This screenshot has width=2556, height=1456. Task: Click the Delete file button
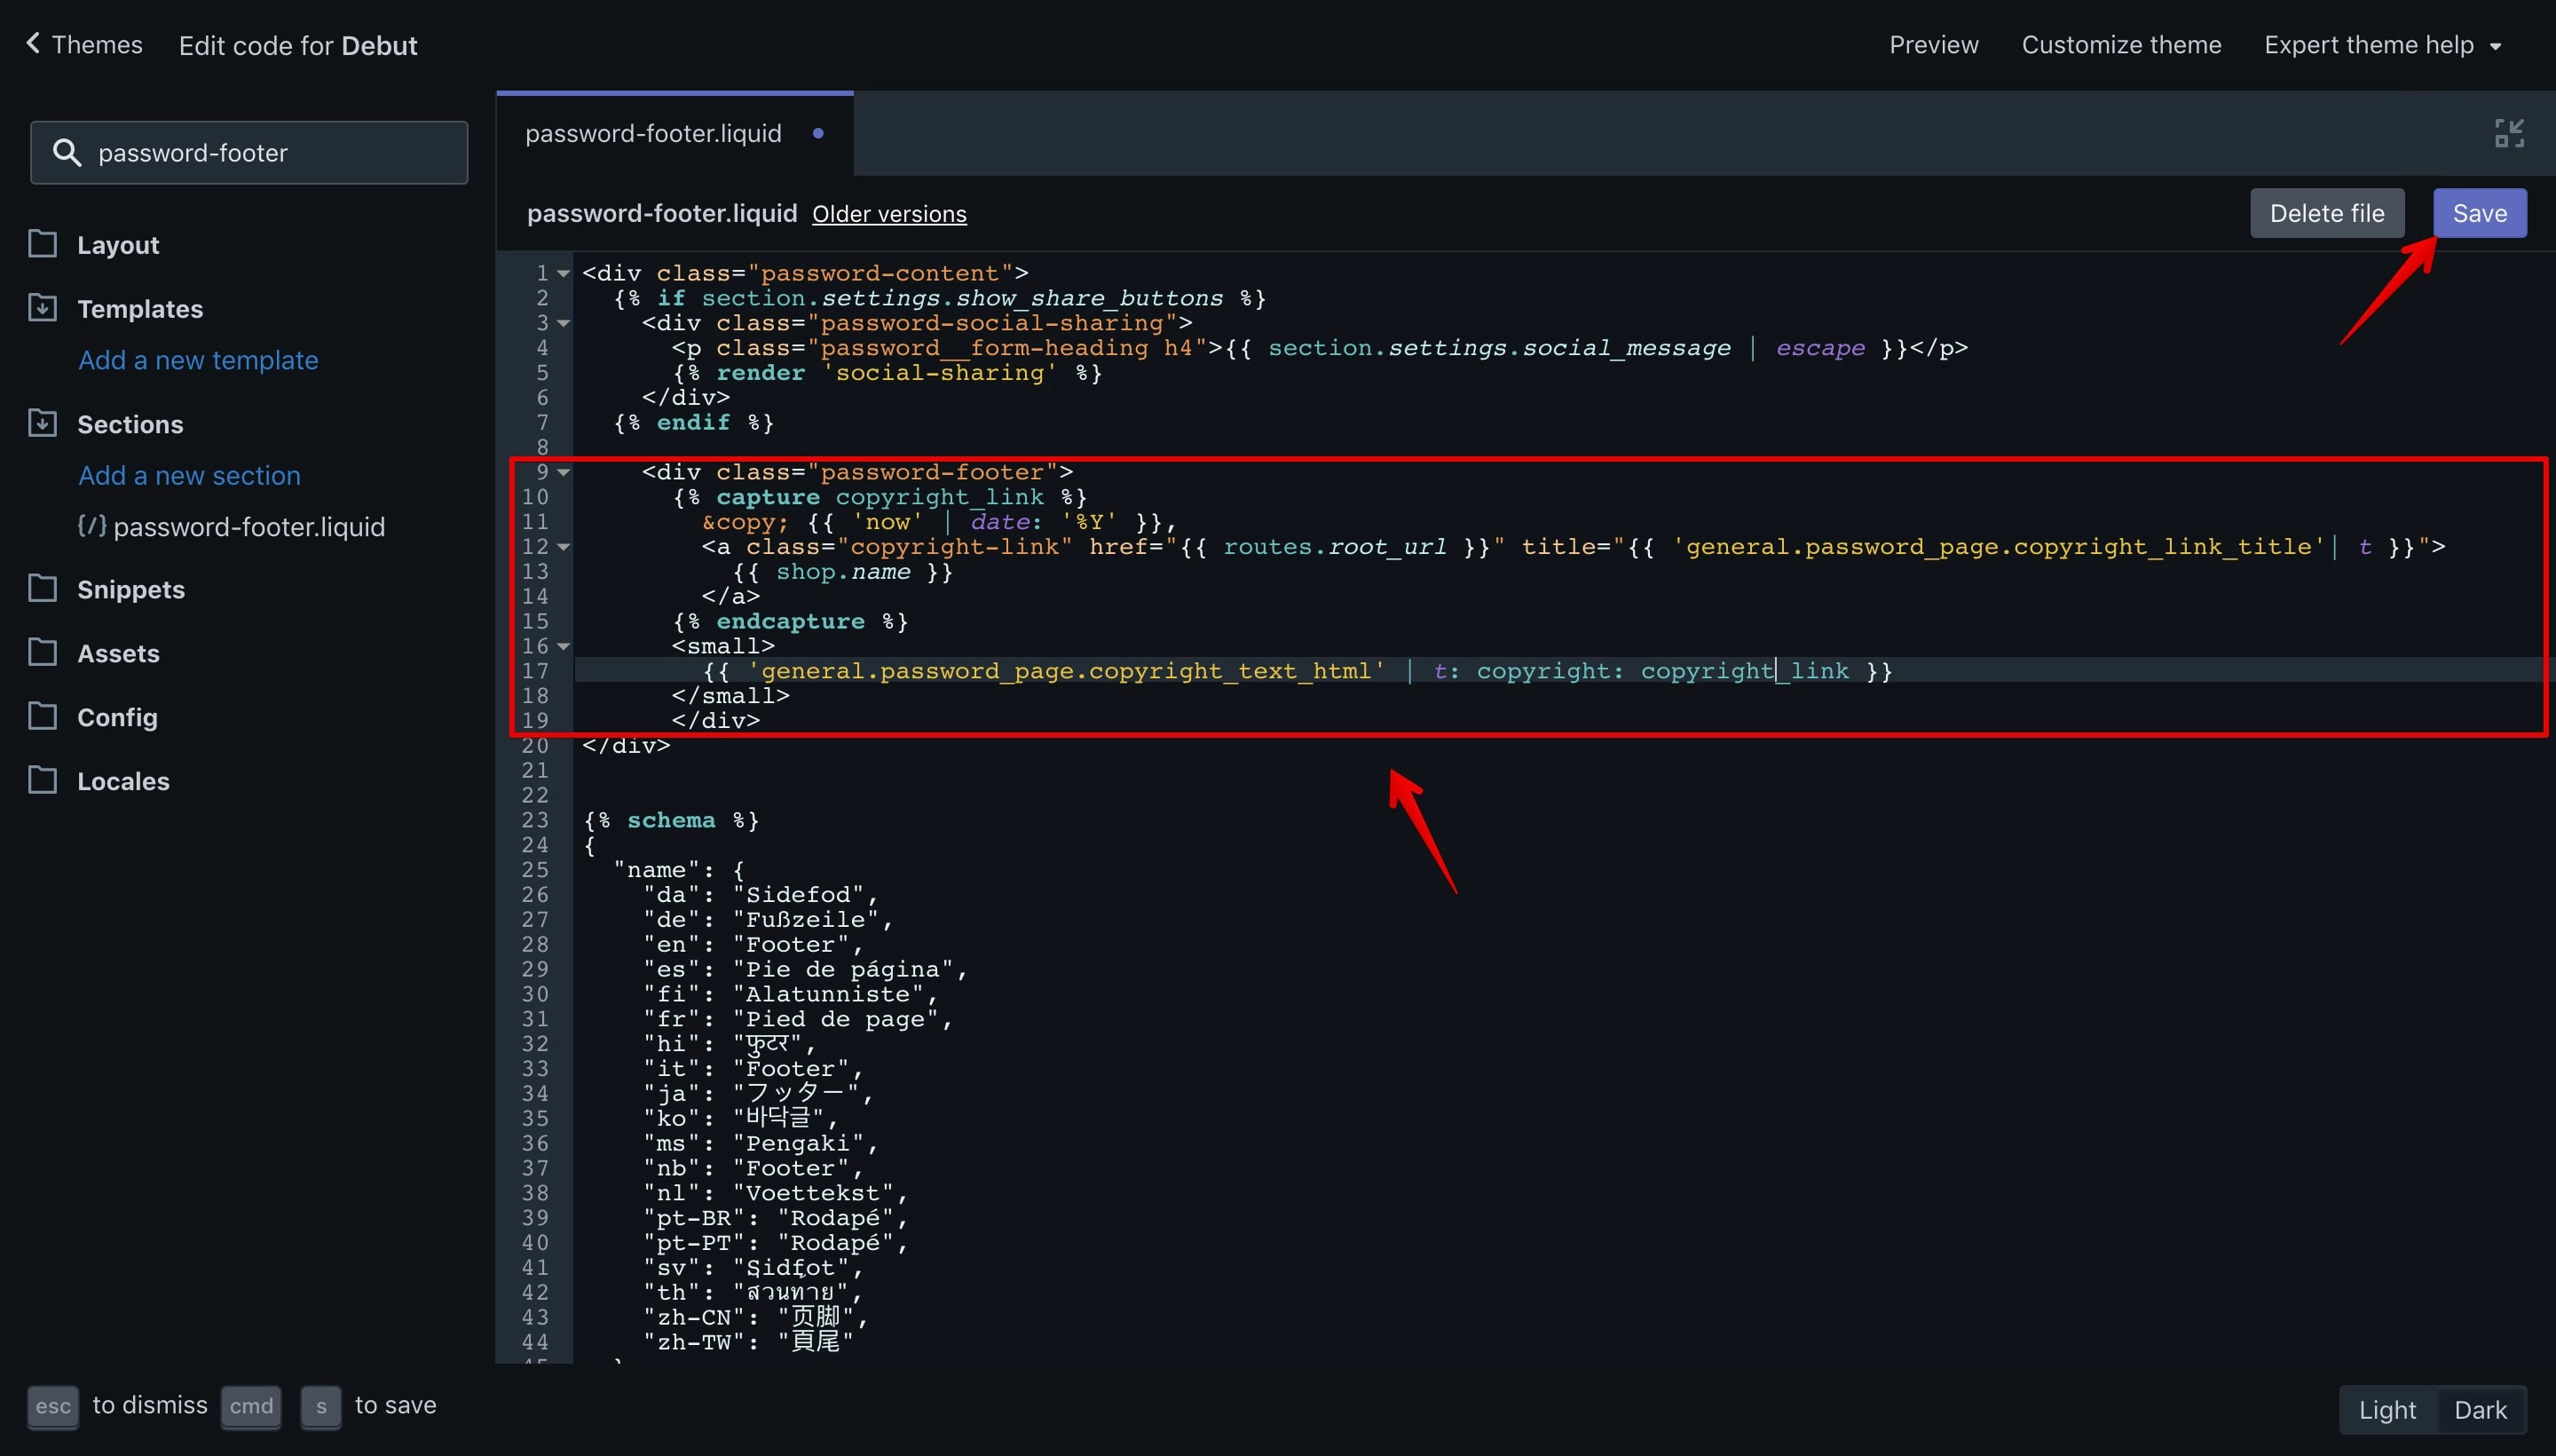(2326, 213)
